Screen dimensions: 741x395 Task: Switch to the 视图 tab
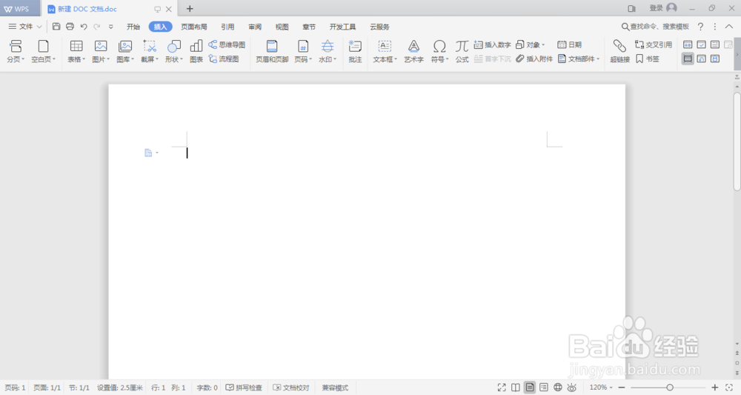(282, 27)
